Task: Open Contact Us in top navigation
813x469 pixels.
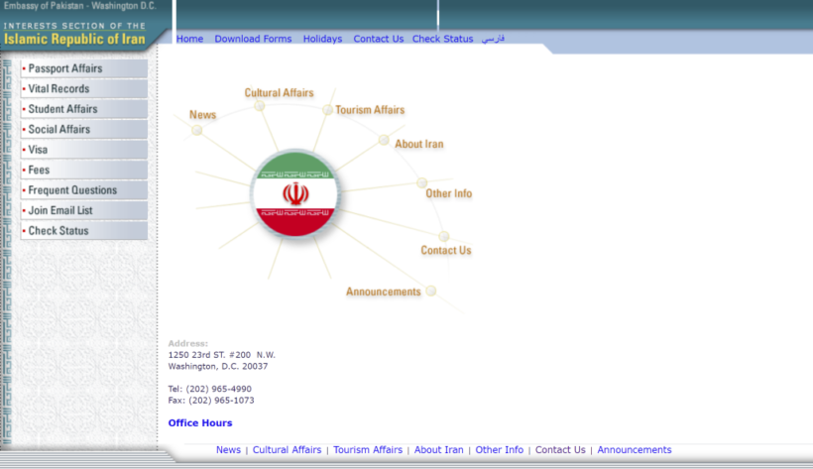Action: point(379,39)
